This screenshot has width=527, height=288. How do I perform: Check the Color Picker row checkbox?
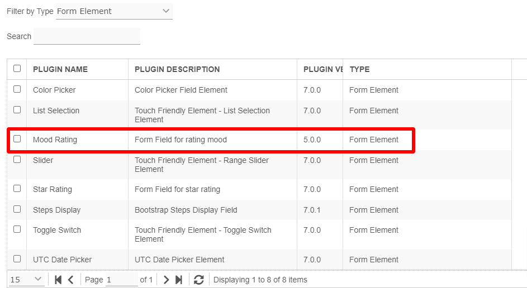pos(17,89)
